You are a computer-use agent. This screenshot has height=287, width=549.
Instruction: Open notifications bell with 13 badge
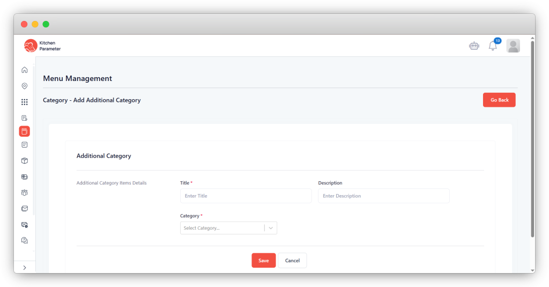coord(493,46)
